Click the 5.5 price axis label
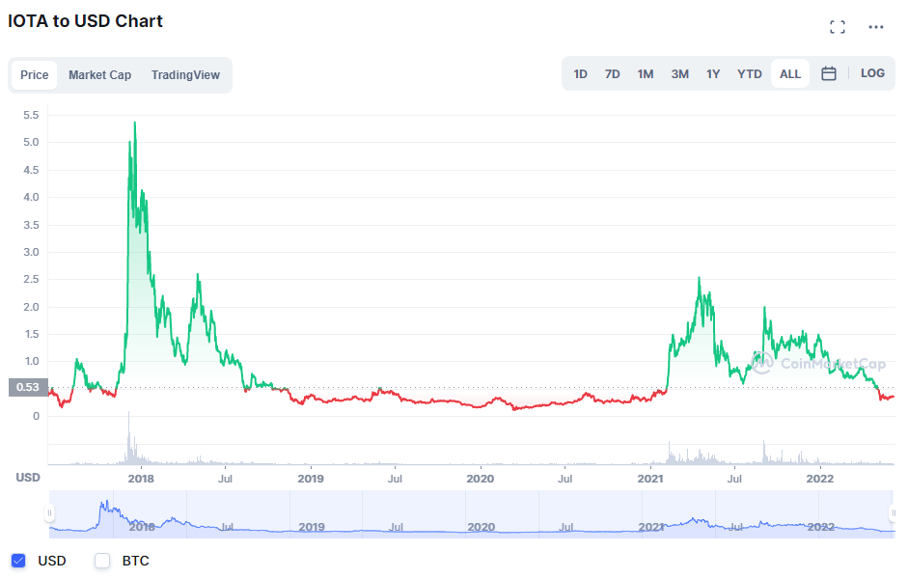908x579 pixels. pos(31,115)
